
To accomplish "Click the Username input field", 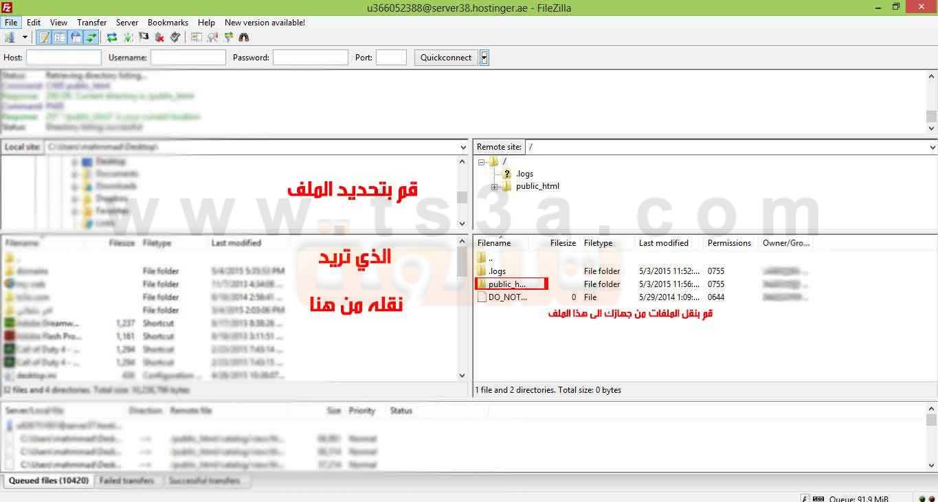I will [188, 58].
